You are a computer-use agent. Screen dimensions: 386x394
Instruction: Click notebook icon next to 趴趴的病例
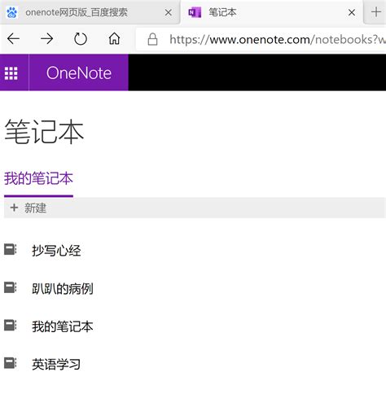point(11,287)
